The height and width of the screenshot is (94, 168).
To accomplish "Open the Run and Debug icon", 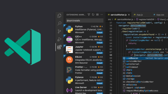I will (x=59, y=39).
